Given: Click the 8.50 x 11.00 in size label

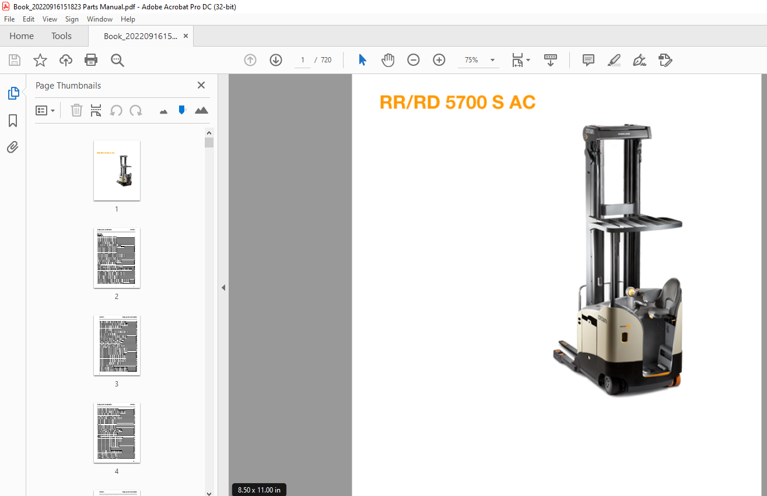Looking at the screenshot, I should (259, 490).
